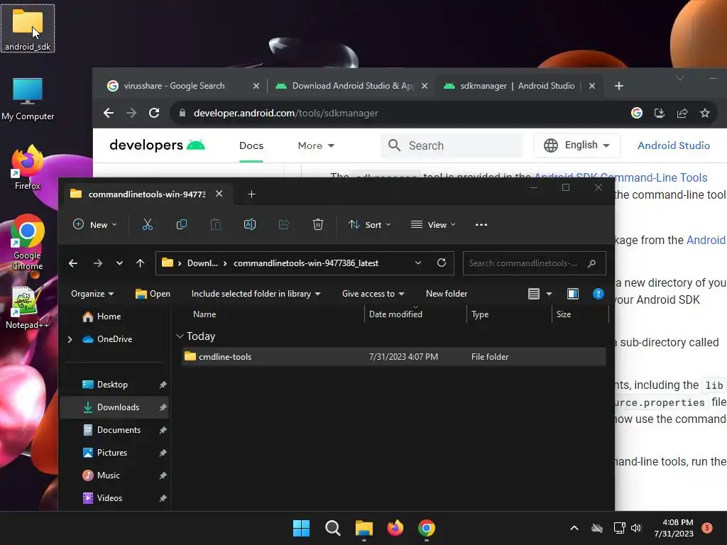This screenshot has width=727, height=545.
Task: Open Firefox from the taskbar
Action: [x=395, y=528]
